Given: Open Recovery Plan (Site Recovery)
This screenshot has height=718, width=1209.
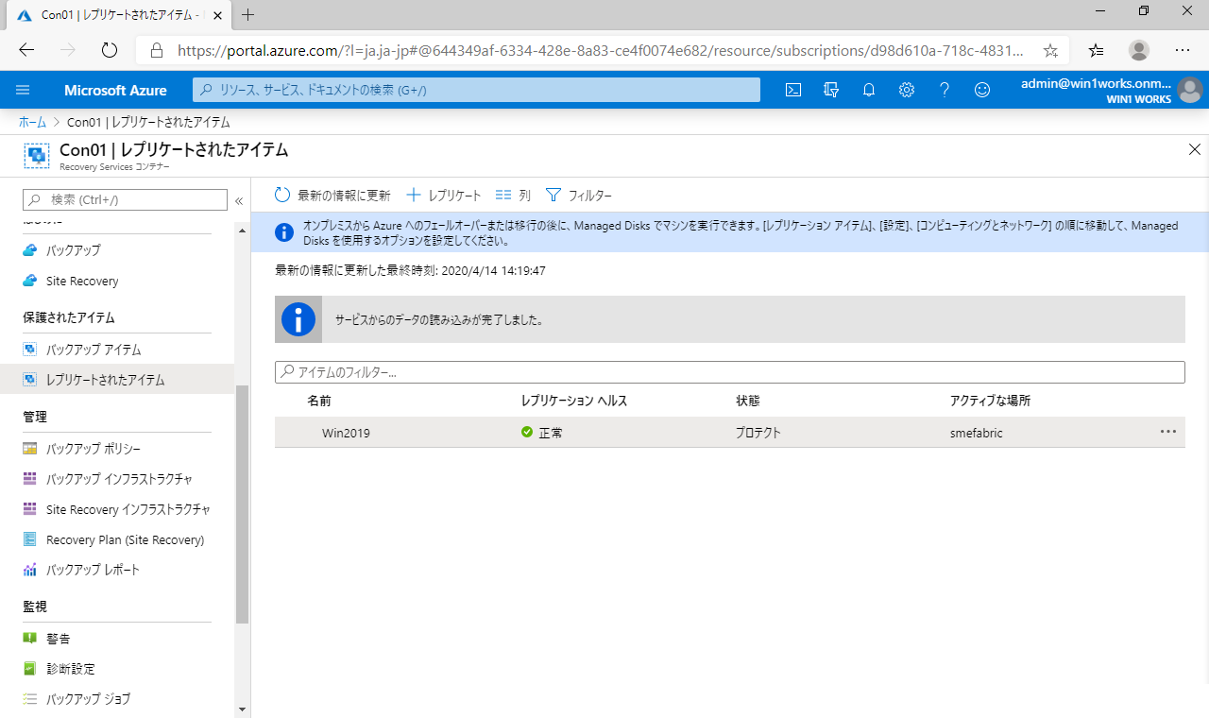Looking at the screenshot, I should [x=126, y=539].
